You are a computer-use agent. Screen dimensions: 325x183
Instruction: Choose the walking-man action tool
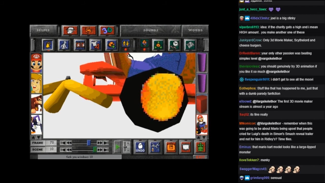point(64,45)
